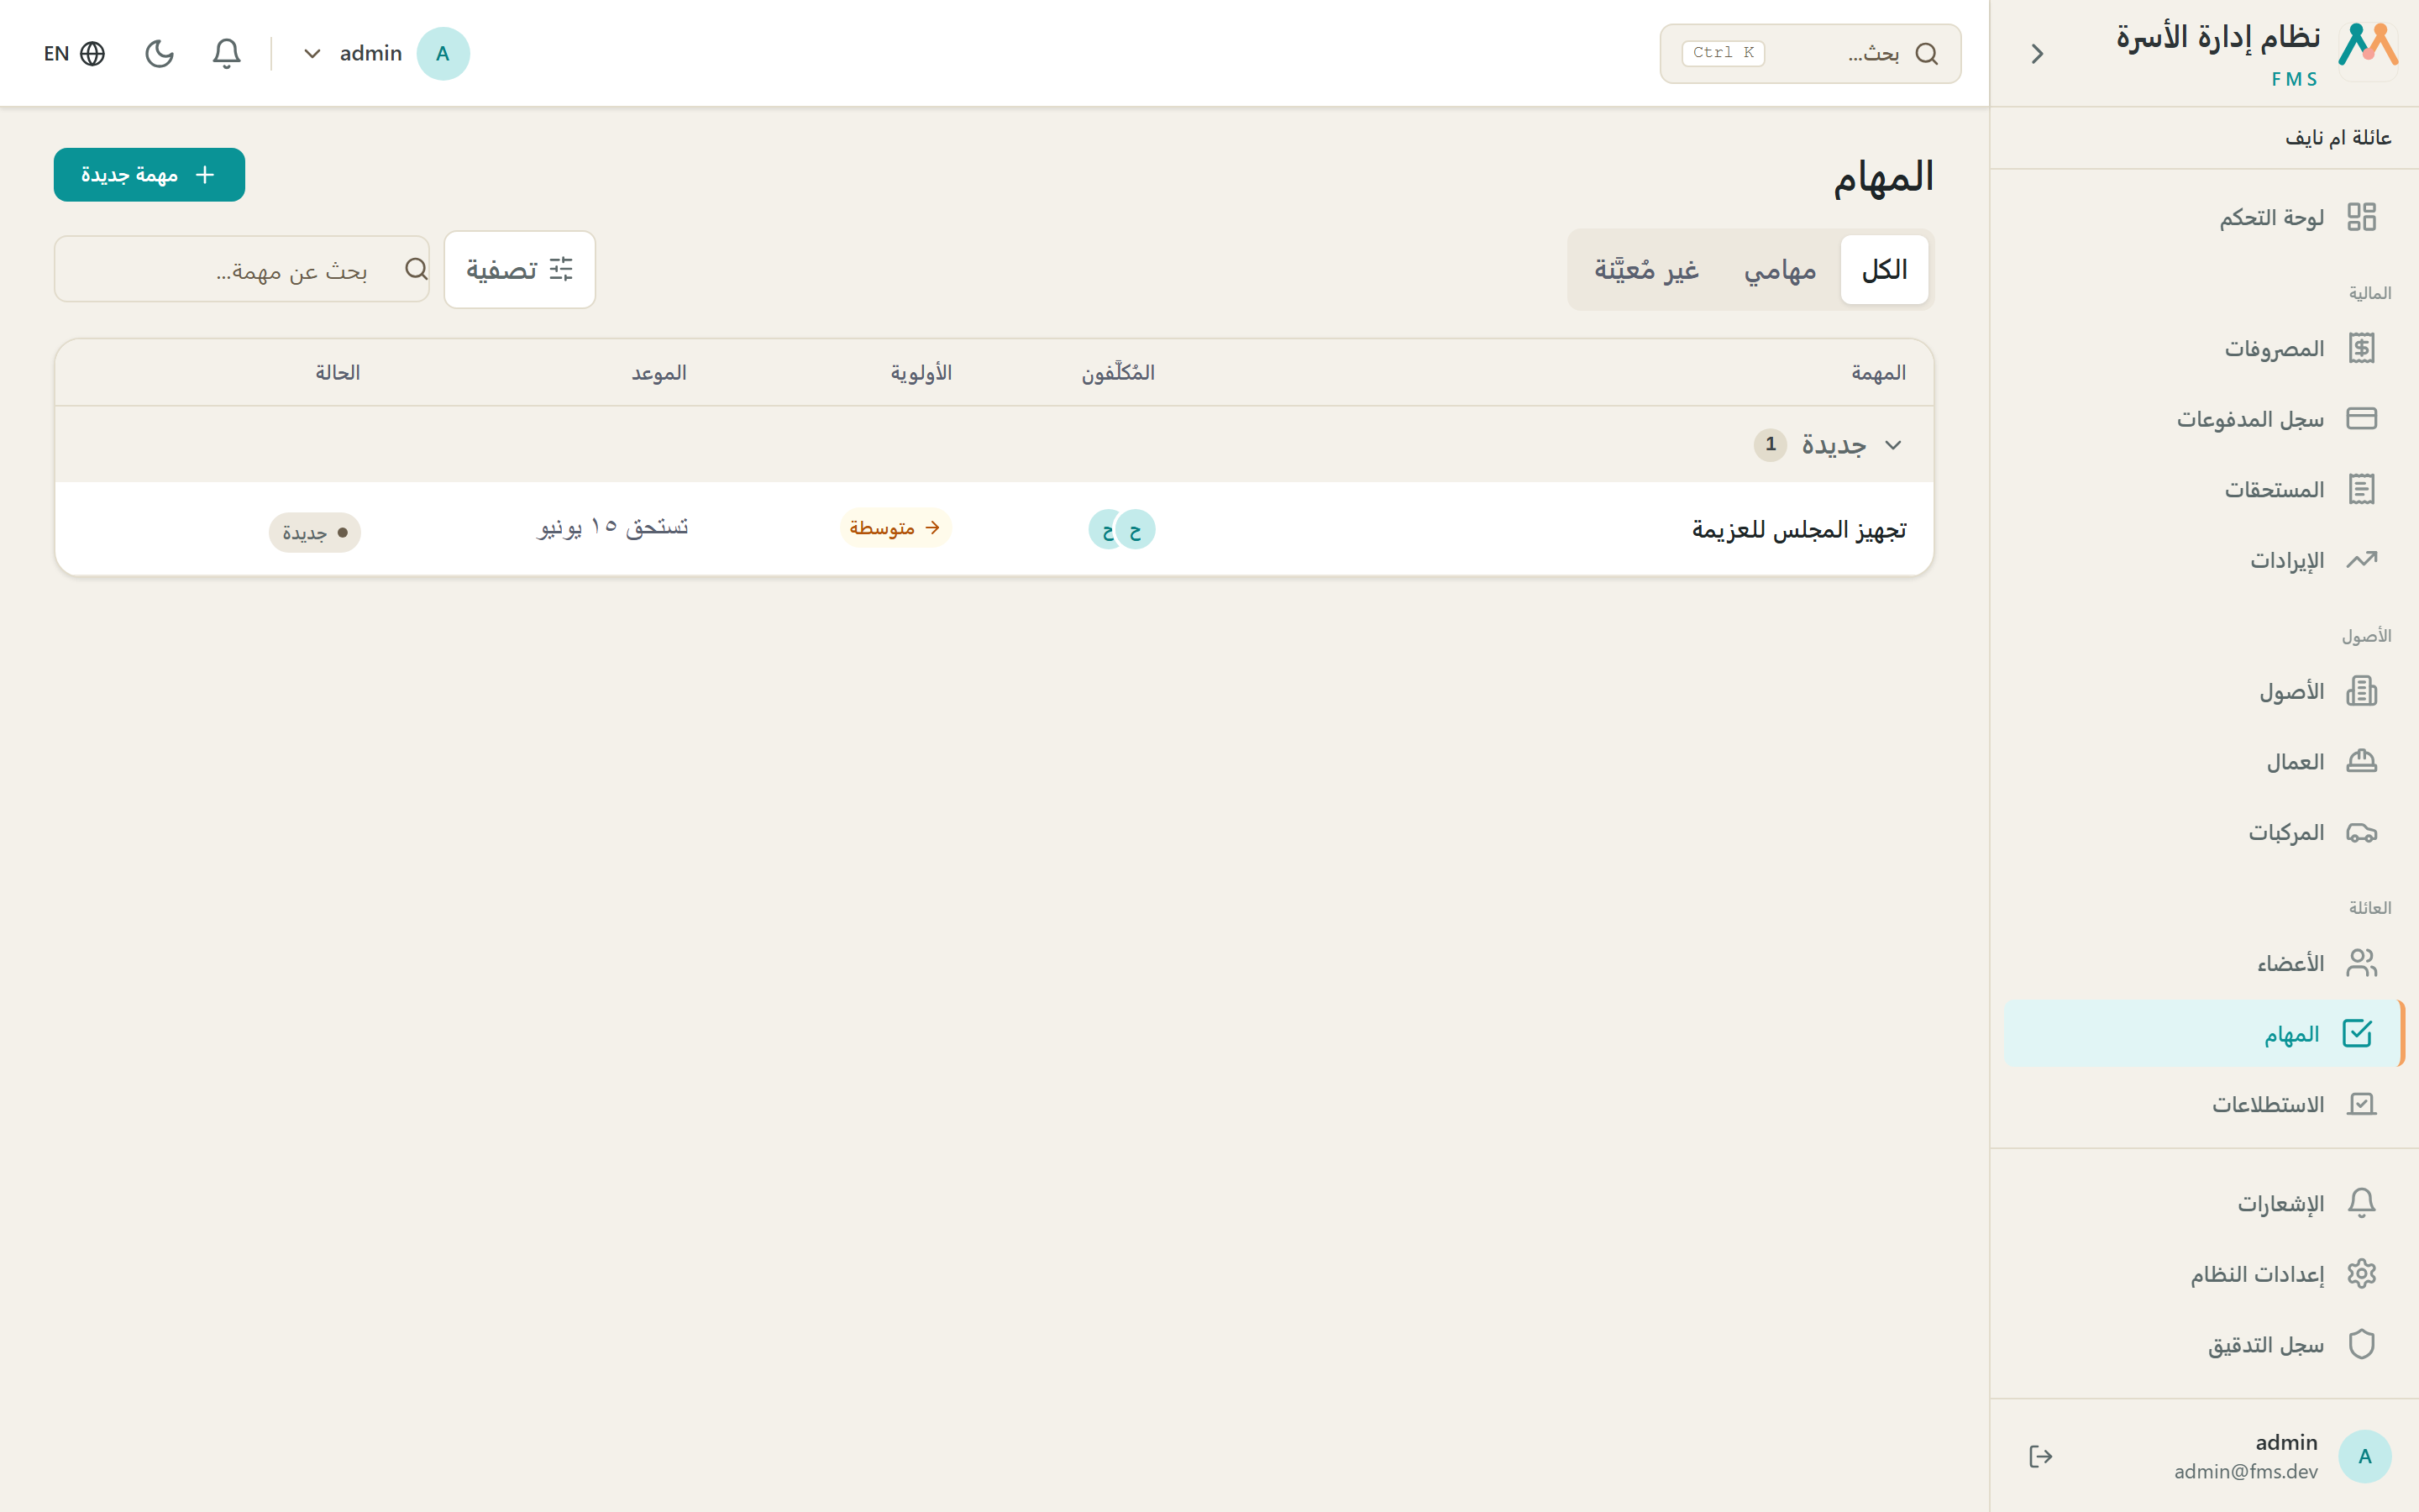Click the task search magnifier icon
Image resolution: width=2419 pixels, height=1512 pixels.
(x=416, y=269)
